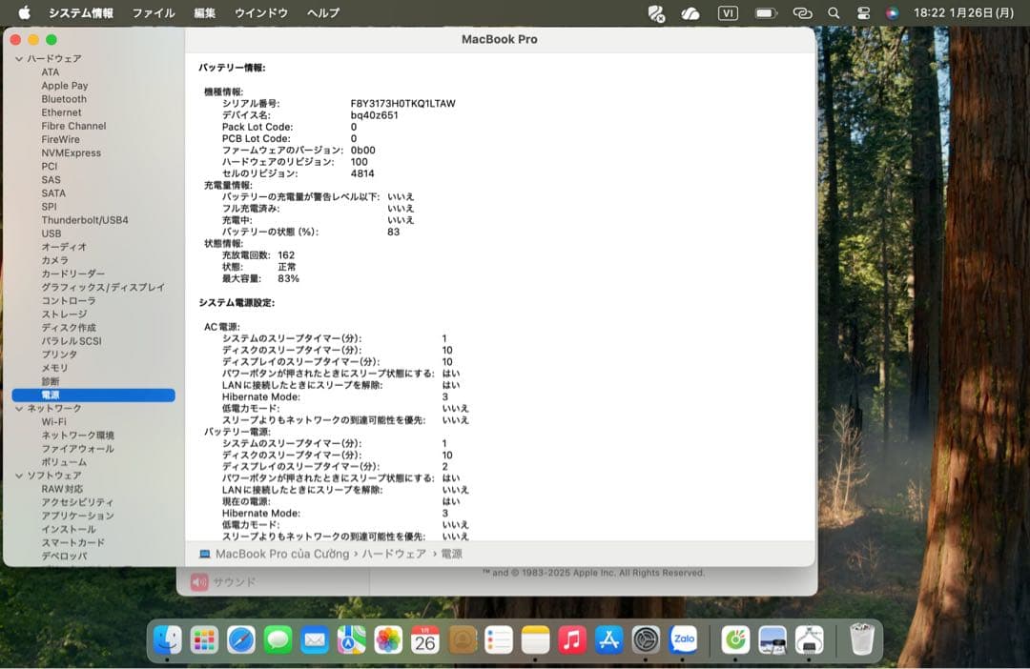Screen dimensions: 1030x669
Task: Open the Apple menu
Action: [x=24, y=12]
